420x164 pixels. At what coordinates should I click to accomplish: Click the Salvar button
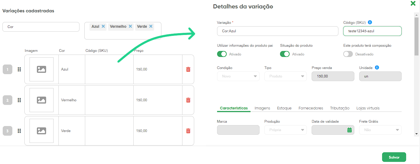394,157
